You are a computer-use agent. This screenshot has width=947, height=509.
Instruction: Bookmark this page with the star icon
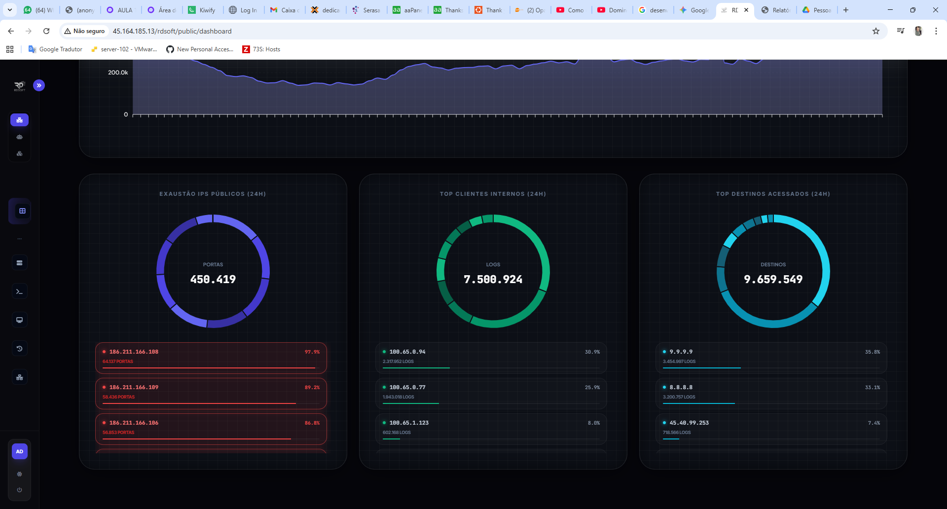coord(875,31)
